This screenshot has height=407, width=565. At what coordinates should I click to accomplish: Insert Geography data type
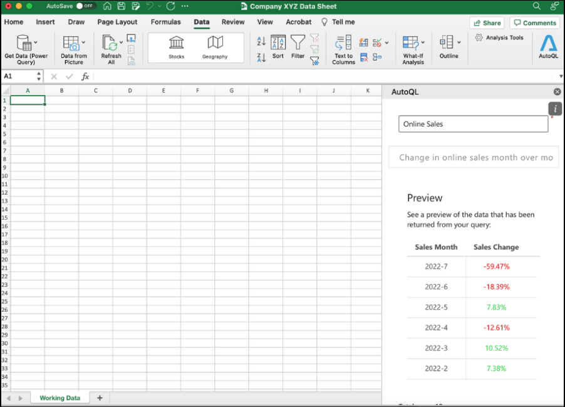pyautogui.click(x=215, y=48)
